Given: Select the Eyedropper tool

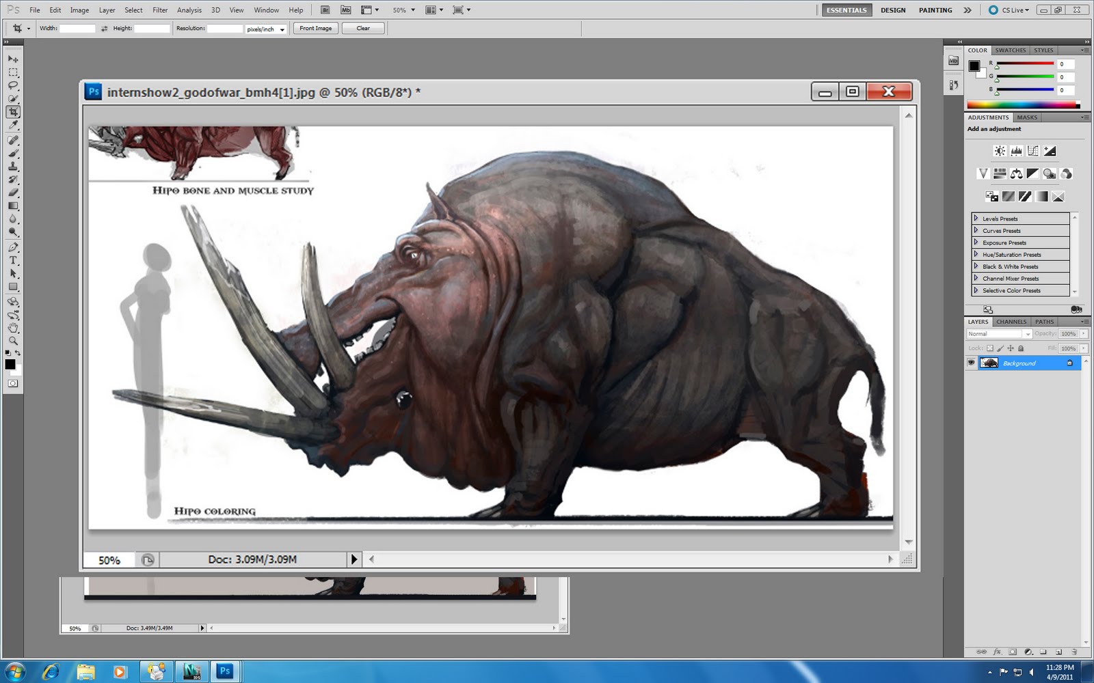Looking at the screenshot, I should point(13,125).
